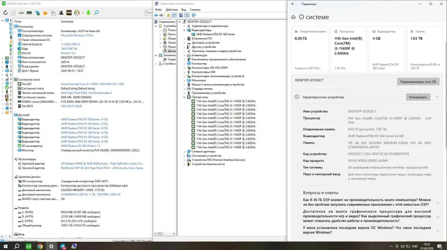The height and width of the screenshot is (250, 447).
Task: Open the AIDA64 report page icon
Action: pyautogui.click(x=13, y=13)
